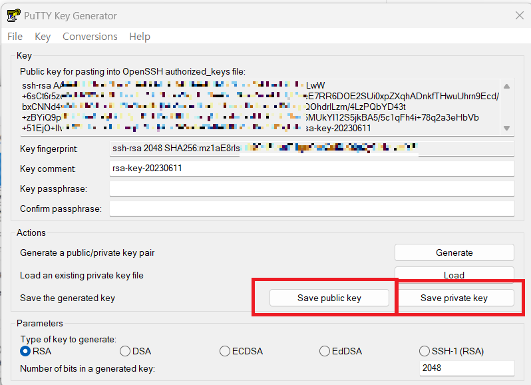Viewport: 531px width, 385px height.
Task: Click the Key fingerprint field
Action: 312,149
